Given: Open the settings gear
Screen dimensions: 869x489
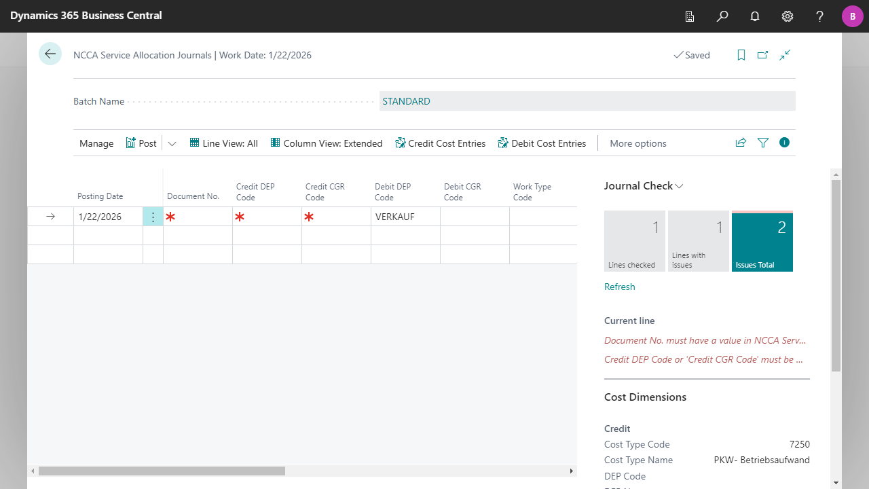Looking at the screenshot, I should click(x=788, y=16).
